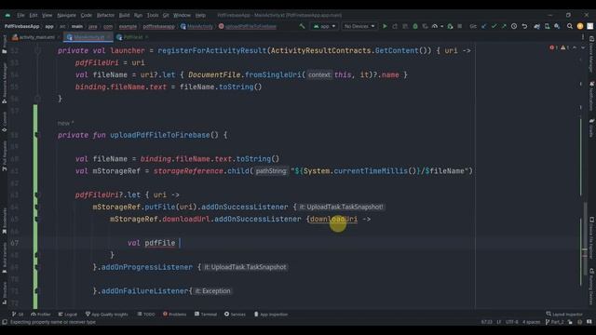Open the Git tool window tab
596x335 pixels.
pyautogui.click(x=18, y=315)
